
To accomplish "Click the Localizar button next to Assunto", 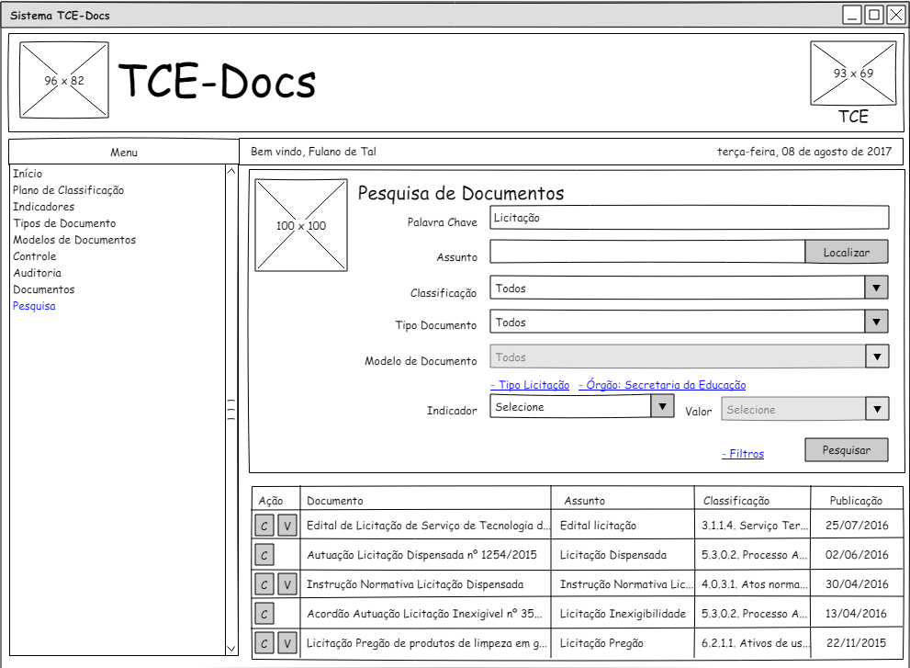I will tap(846, 252).
